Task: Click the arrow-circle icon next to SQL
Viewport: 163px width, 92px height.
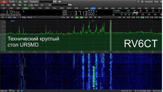Action: (x=14, y=5)
